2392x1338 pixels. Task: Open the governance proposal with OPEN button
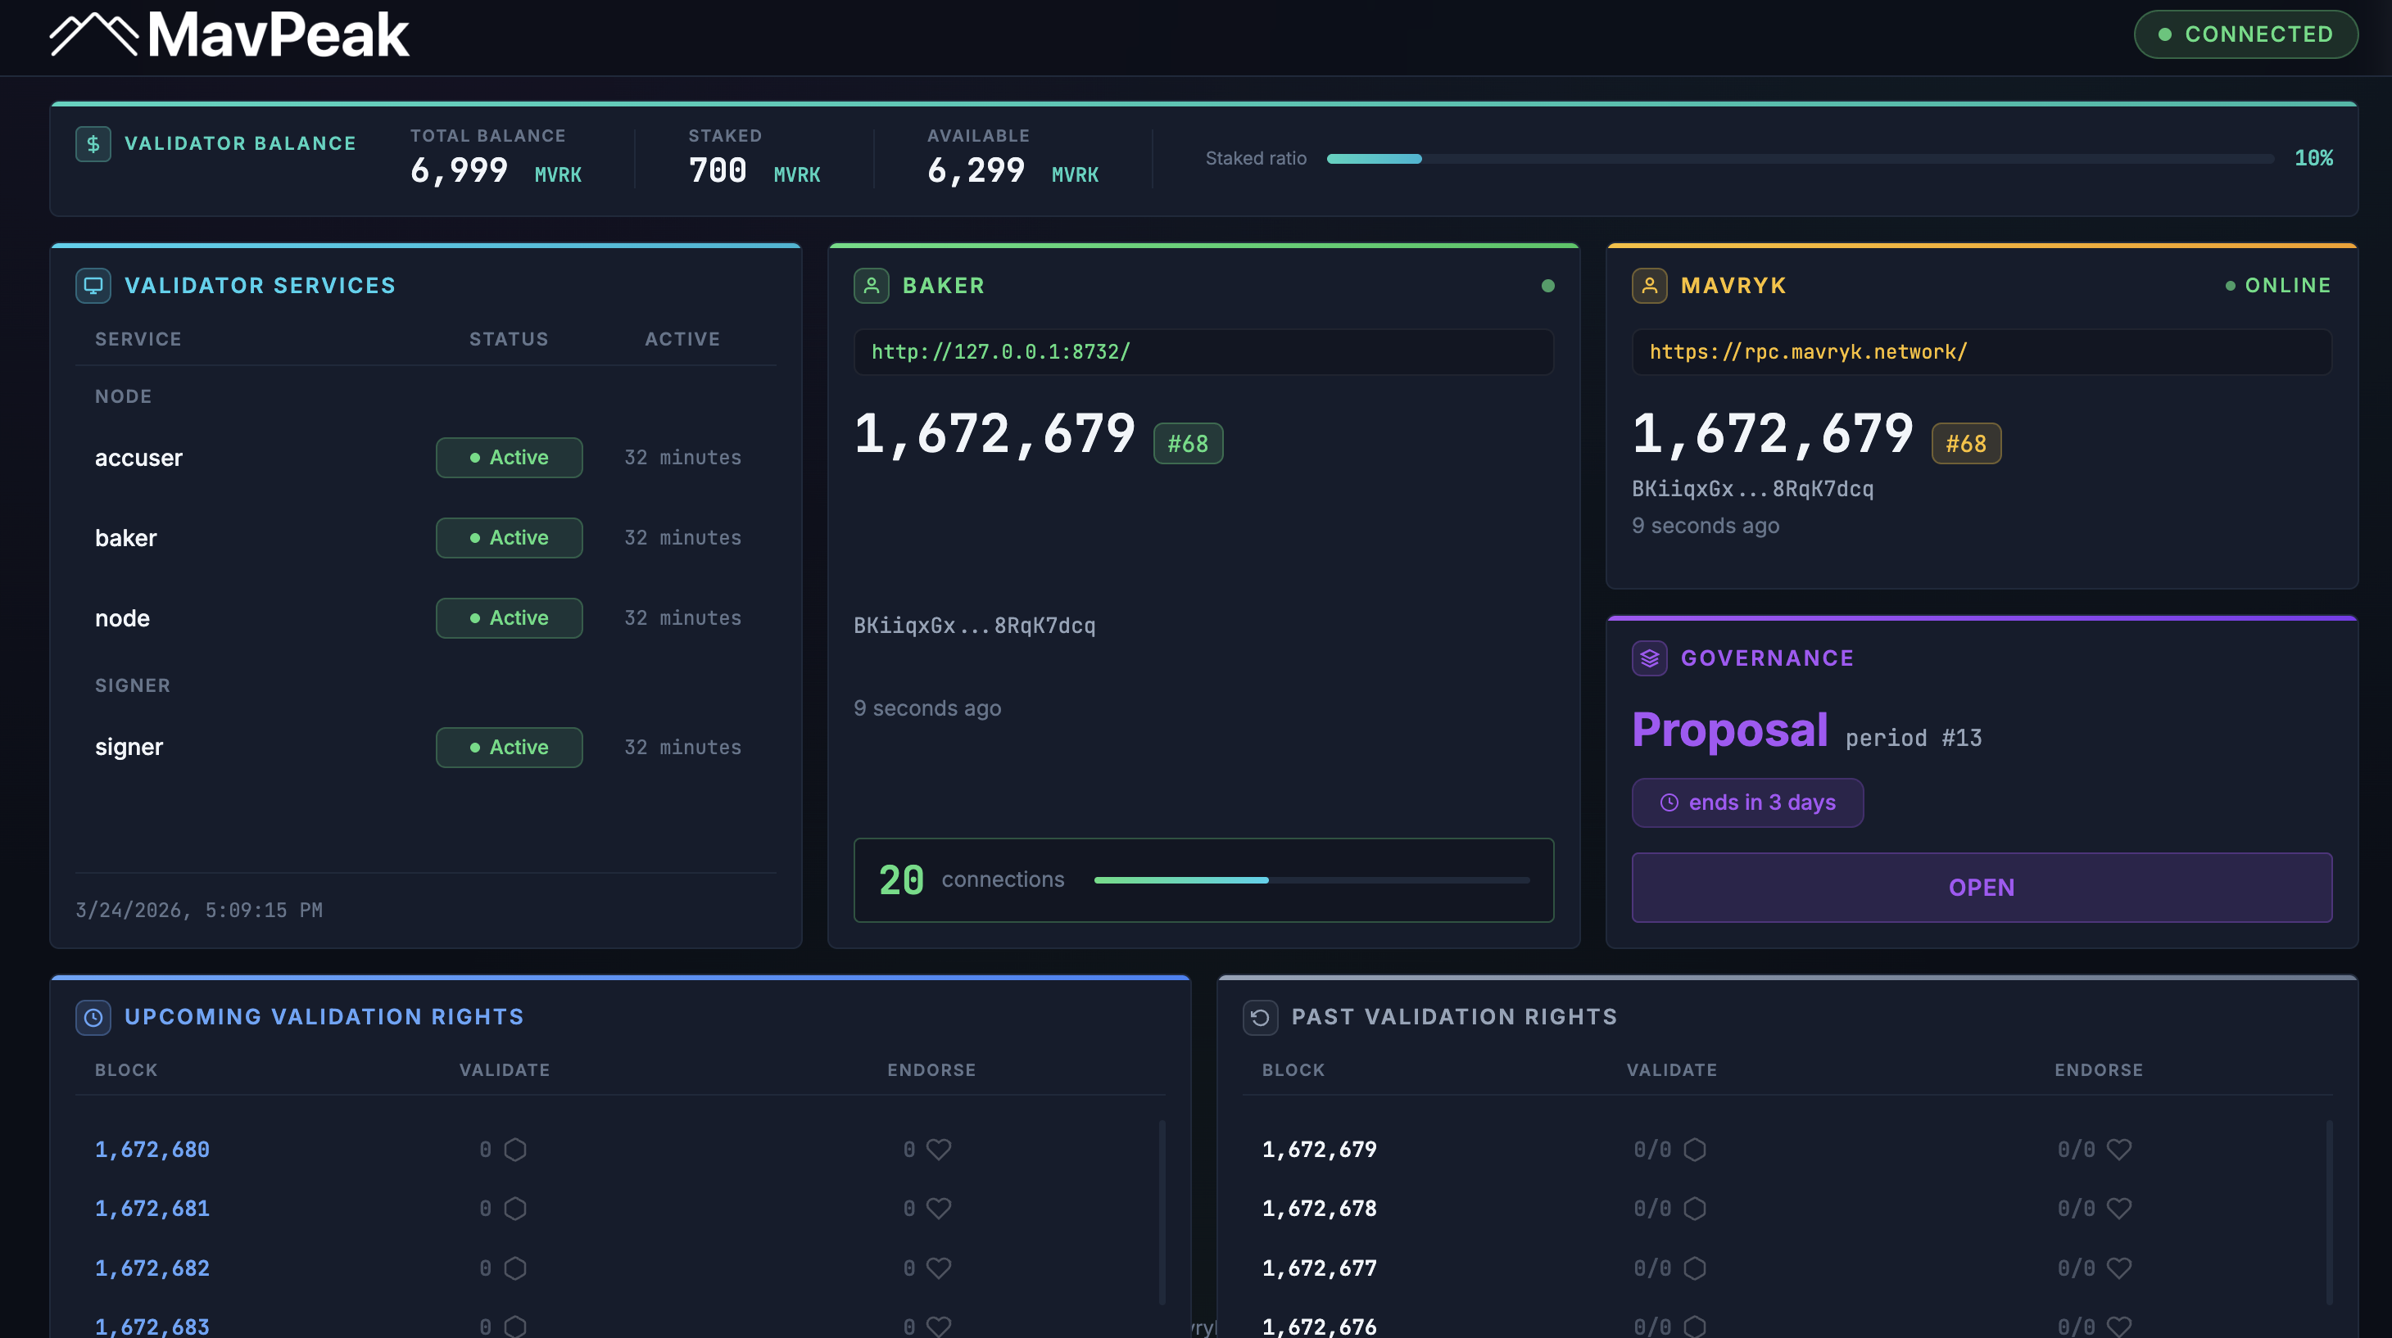pyautogui.click(x=1981, y=887)
